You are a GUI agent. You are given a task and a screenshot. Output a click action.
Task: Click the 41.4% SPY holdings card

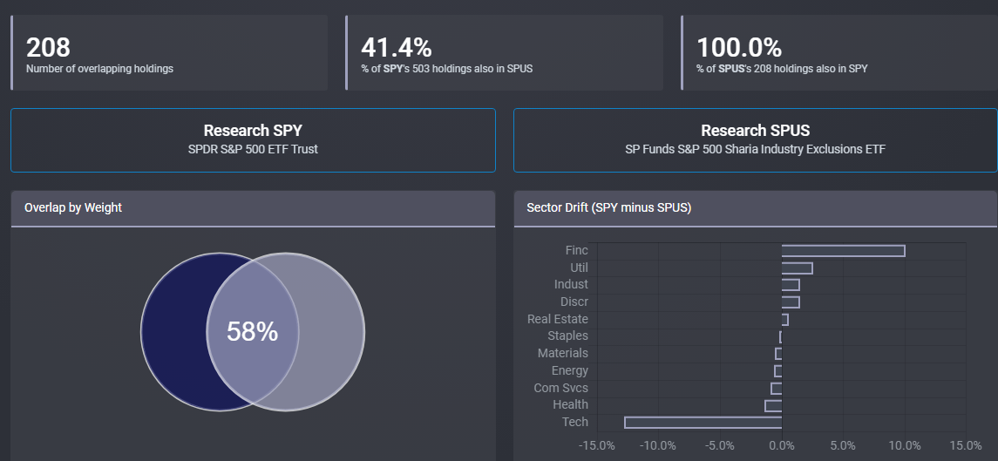(x=504, y=53)
